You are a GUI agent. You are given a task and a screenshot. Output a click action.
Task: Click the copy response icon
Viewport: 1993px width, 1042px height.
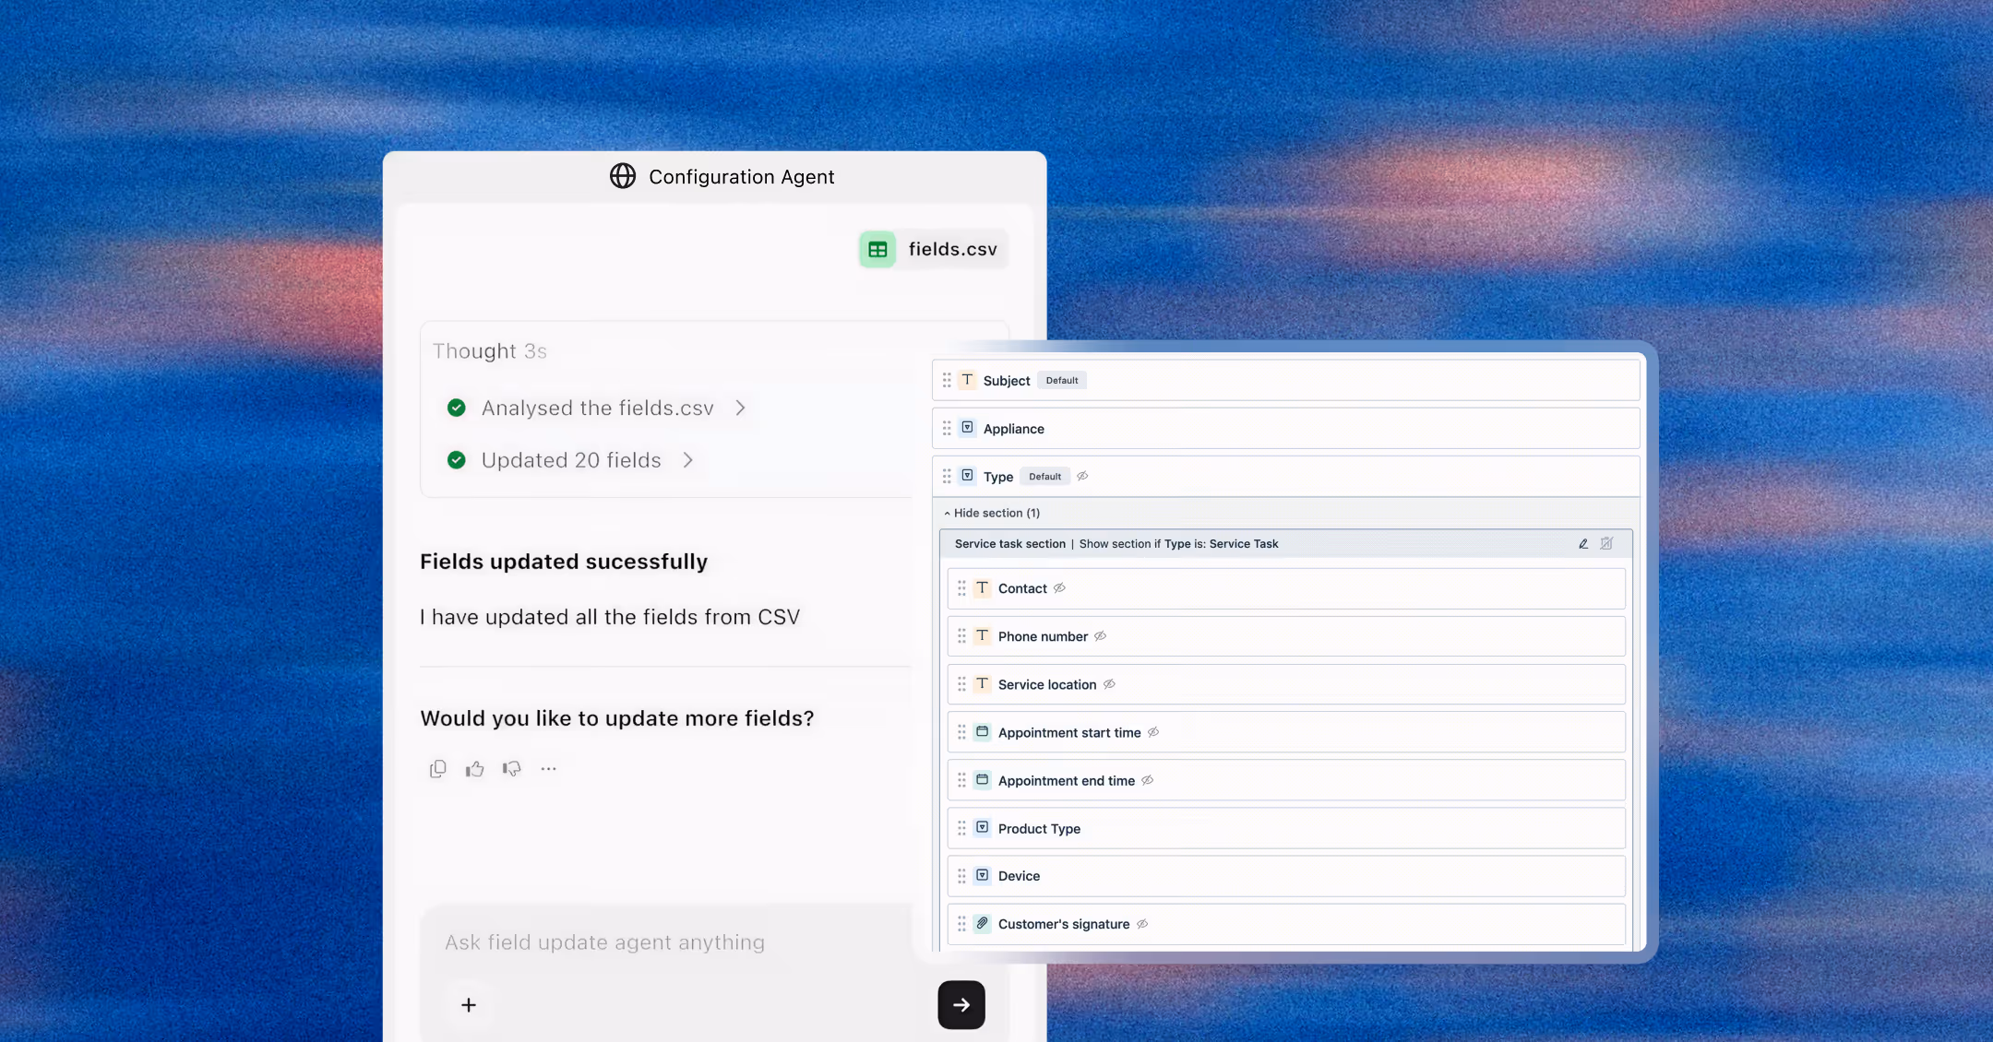coord(437,769)
